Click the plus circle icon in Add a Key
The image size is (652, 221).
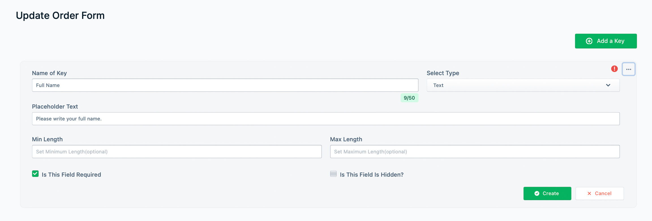click(589, 41)
